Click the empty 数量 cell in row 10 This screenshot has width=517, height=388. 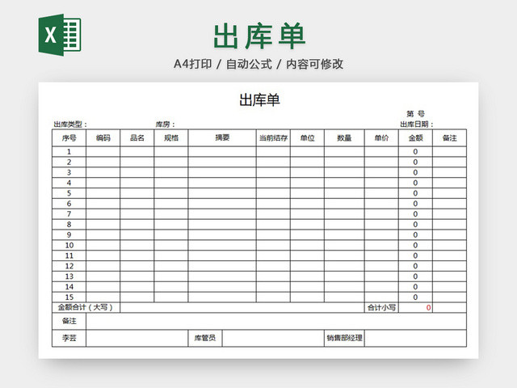[344, 246]
